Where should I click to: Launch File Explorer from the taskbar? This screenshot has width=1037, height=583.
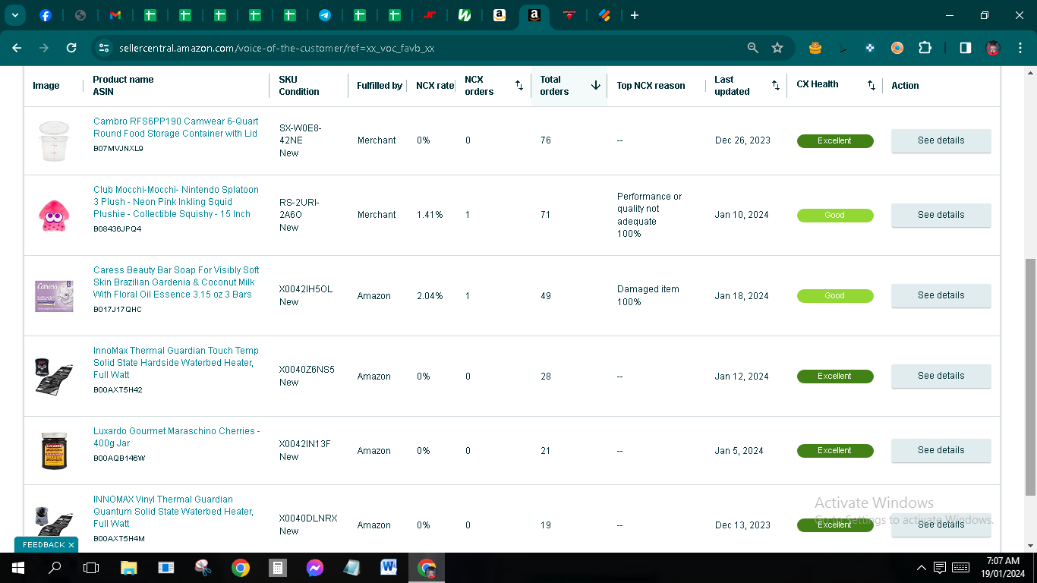coord(129,567)
